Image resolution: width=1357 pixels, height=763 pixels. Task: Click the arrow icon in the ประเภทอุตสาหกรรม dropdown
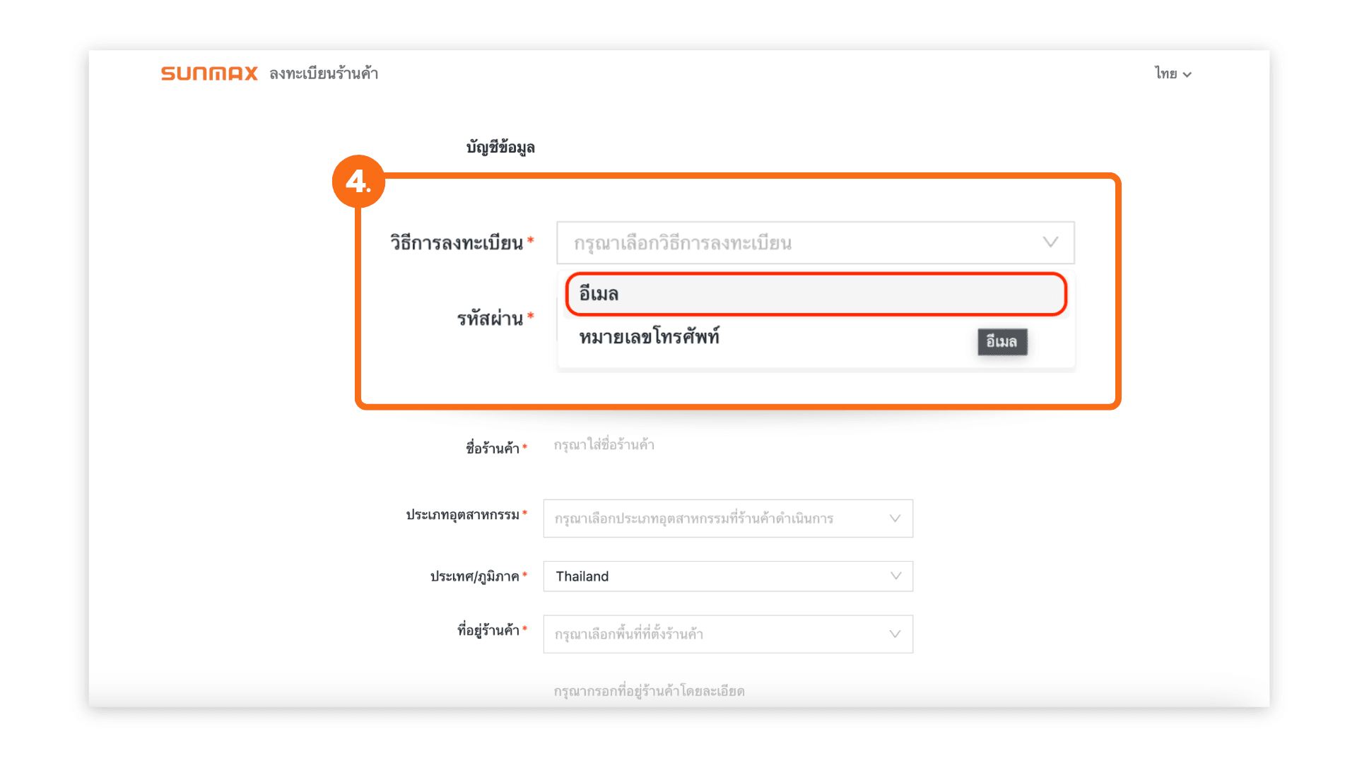click(x=895, y=519)
